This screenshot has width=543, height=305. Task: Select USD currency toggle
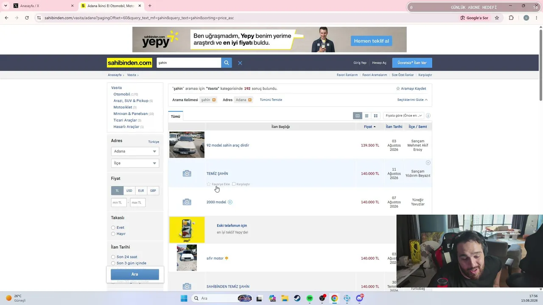click(129, 191)
